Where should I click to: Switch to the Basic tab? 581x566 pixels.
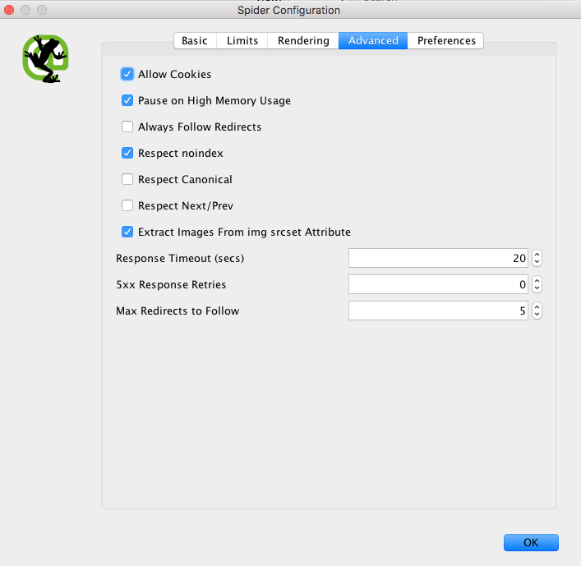point(195,40)
